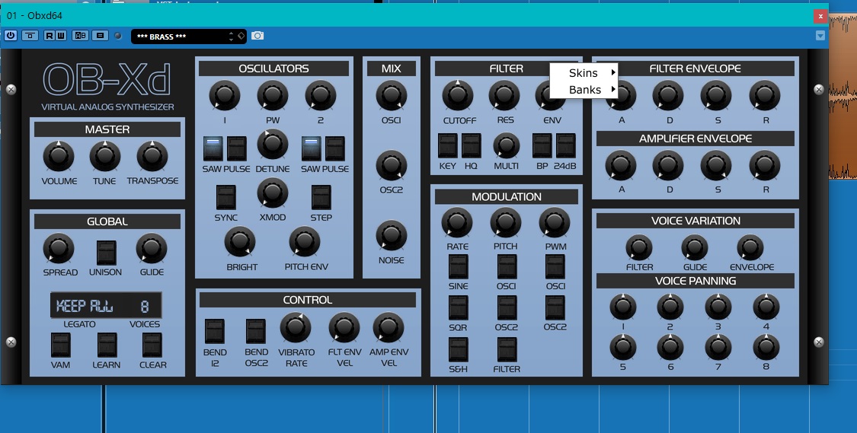Viewport: 857px width, 433px height.
Task: Click the bypass effect icon
Action: click(30, 36)
